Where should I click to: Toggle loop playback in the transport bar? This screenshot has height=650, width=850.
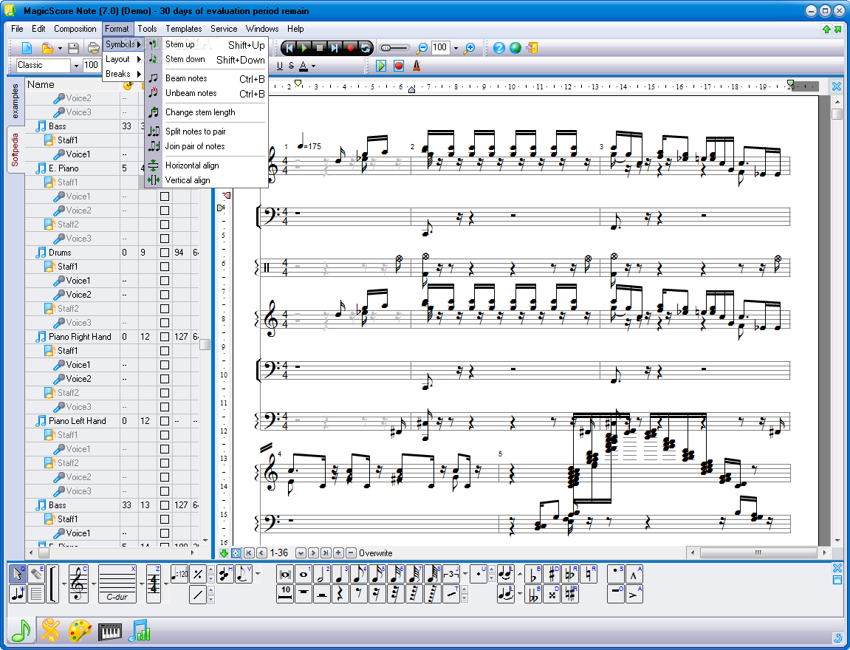coord(366,48)
